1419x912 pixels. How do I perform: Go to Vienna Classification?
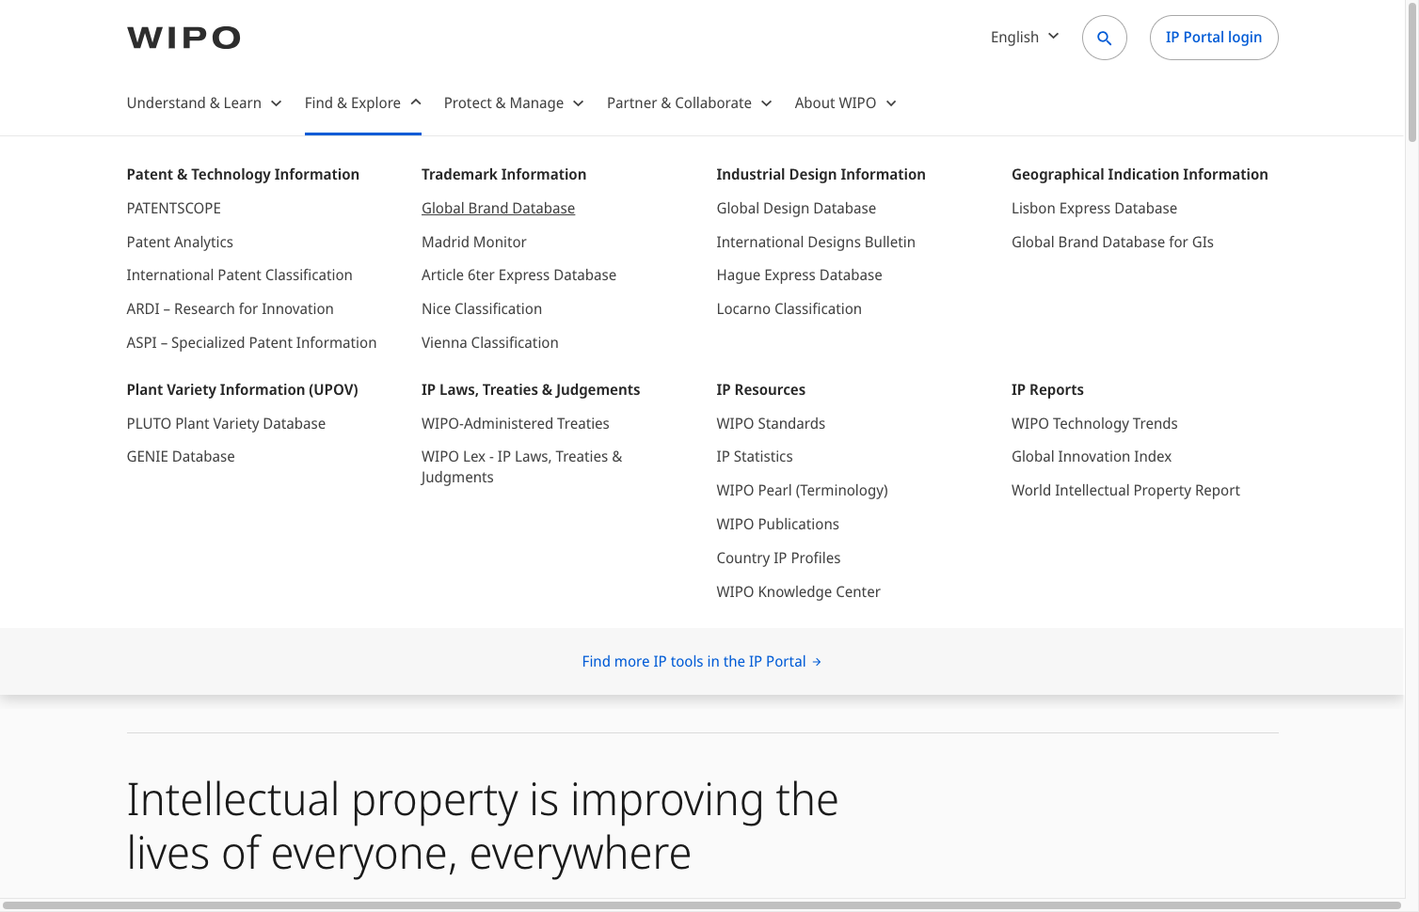[x=490, y=342]
